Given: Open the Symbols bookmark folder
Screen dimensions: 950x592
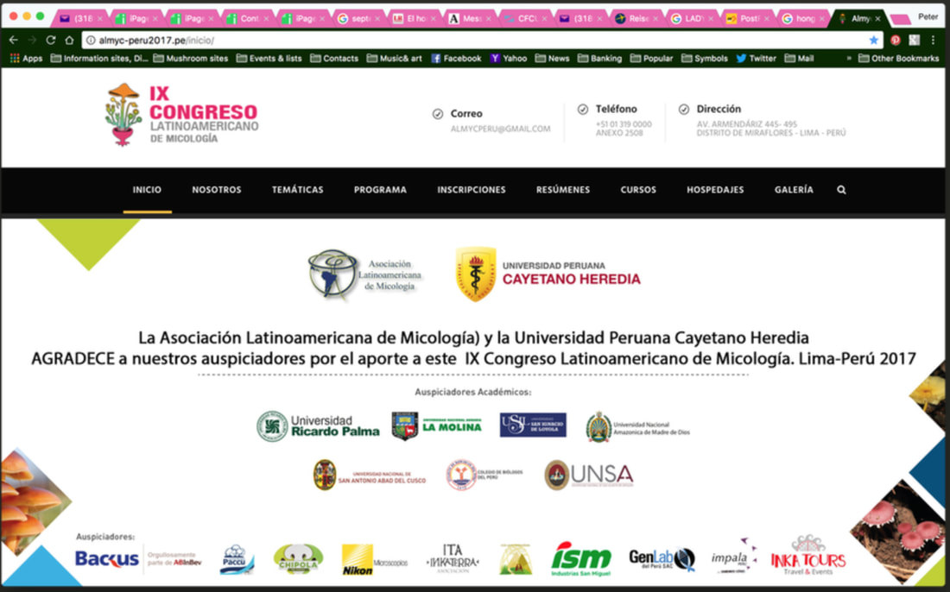Looking at the screenshot, I should (x=705, y=58).
